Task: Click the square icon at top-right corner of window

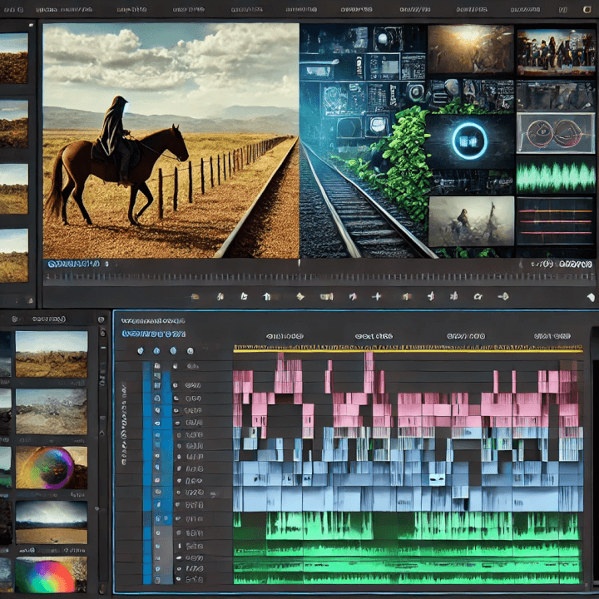Action: 587,9
